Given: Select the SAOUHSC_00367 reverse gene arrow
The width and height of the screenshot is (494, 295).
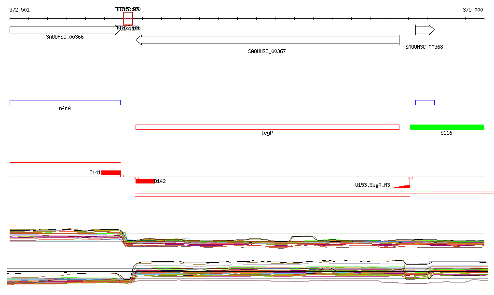Looking at the screenshot, I should (267, 40).
